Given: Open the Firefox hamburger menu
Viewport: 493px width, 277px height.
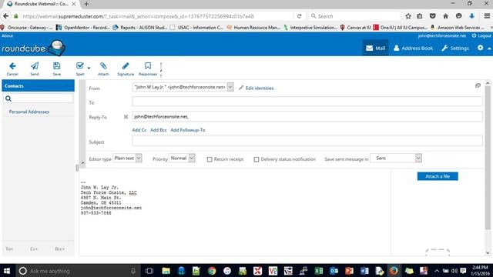Looking at the screenshot, I should coord(487,16).
